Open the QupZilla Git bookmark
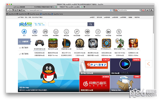The width and height of the screenshot is (160, 101). point(11,14)
